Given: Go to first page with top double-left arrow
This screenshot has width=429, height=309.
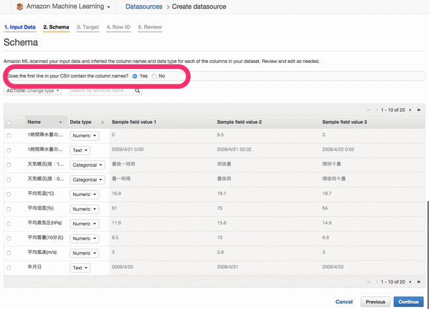Looking at the screenshot, I should click(x=368, y=110).
